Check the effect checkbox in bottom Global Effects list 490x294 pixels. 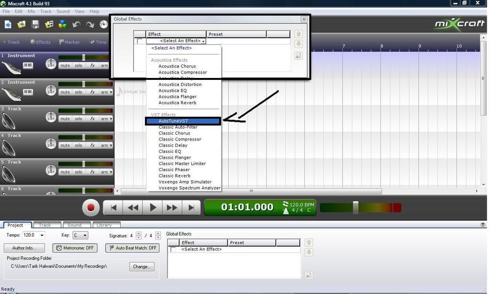(173, 250)
